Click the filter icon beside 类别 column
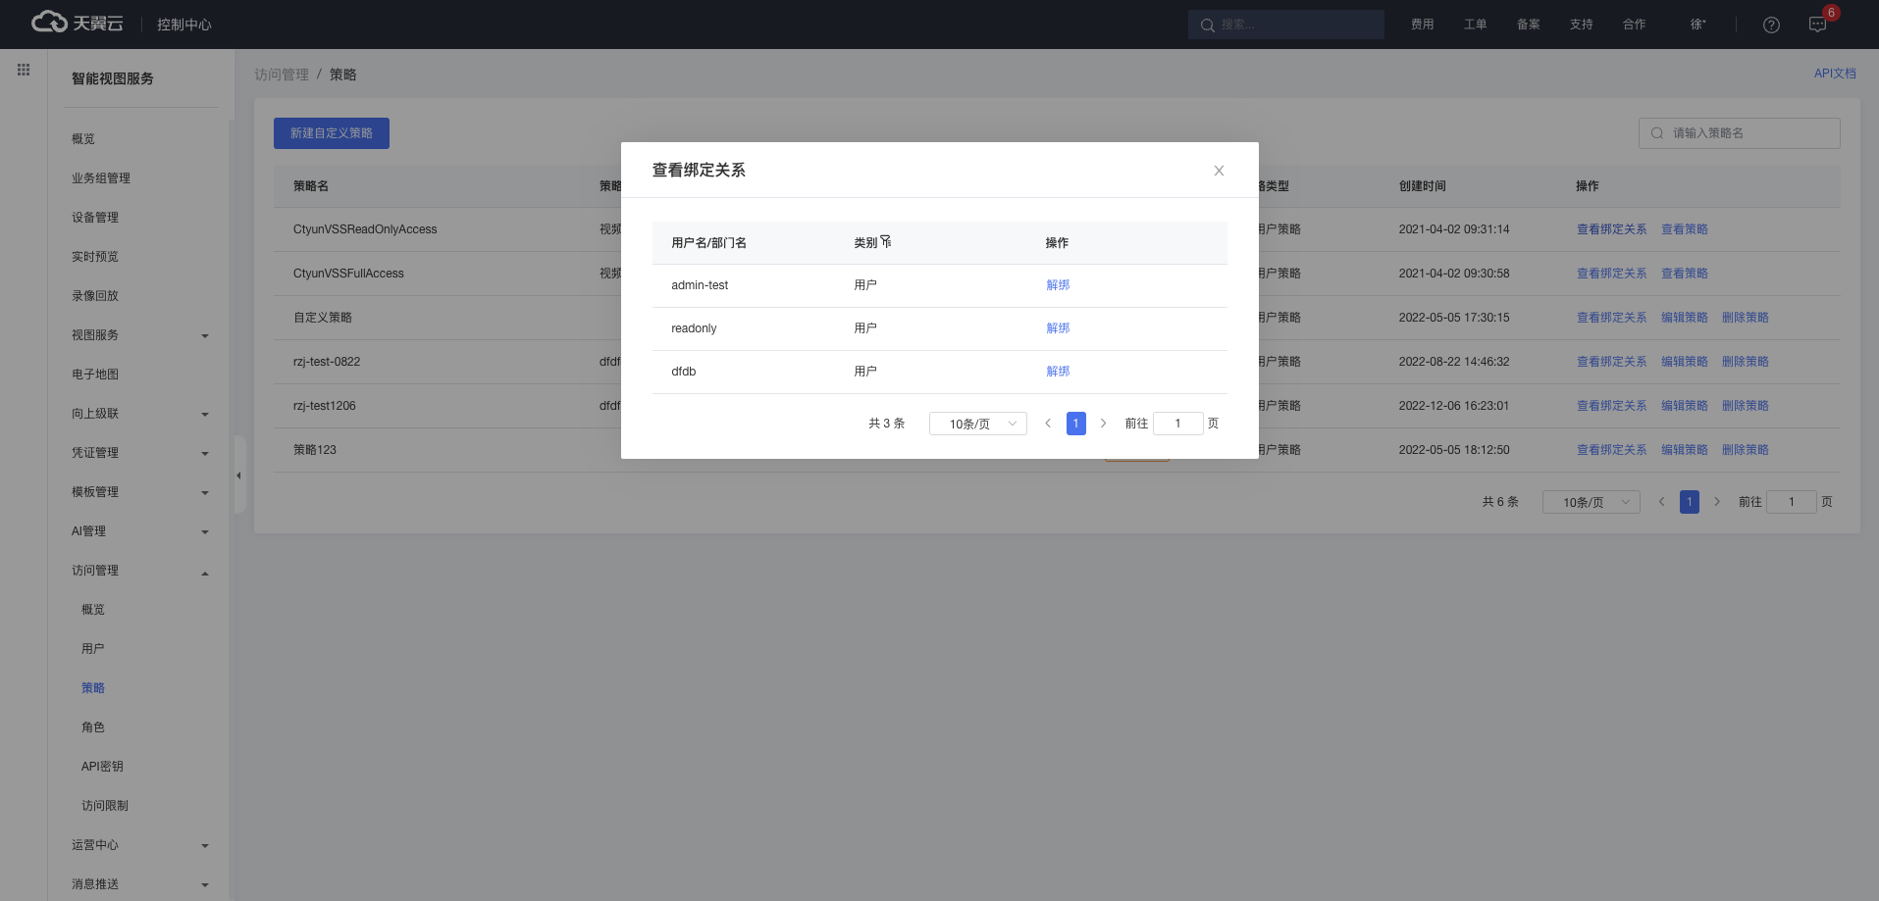The image size is (1879, 901). (x=886, y=242)
